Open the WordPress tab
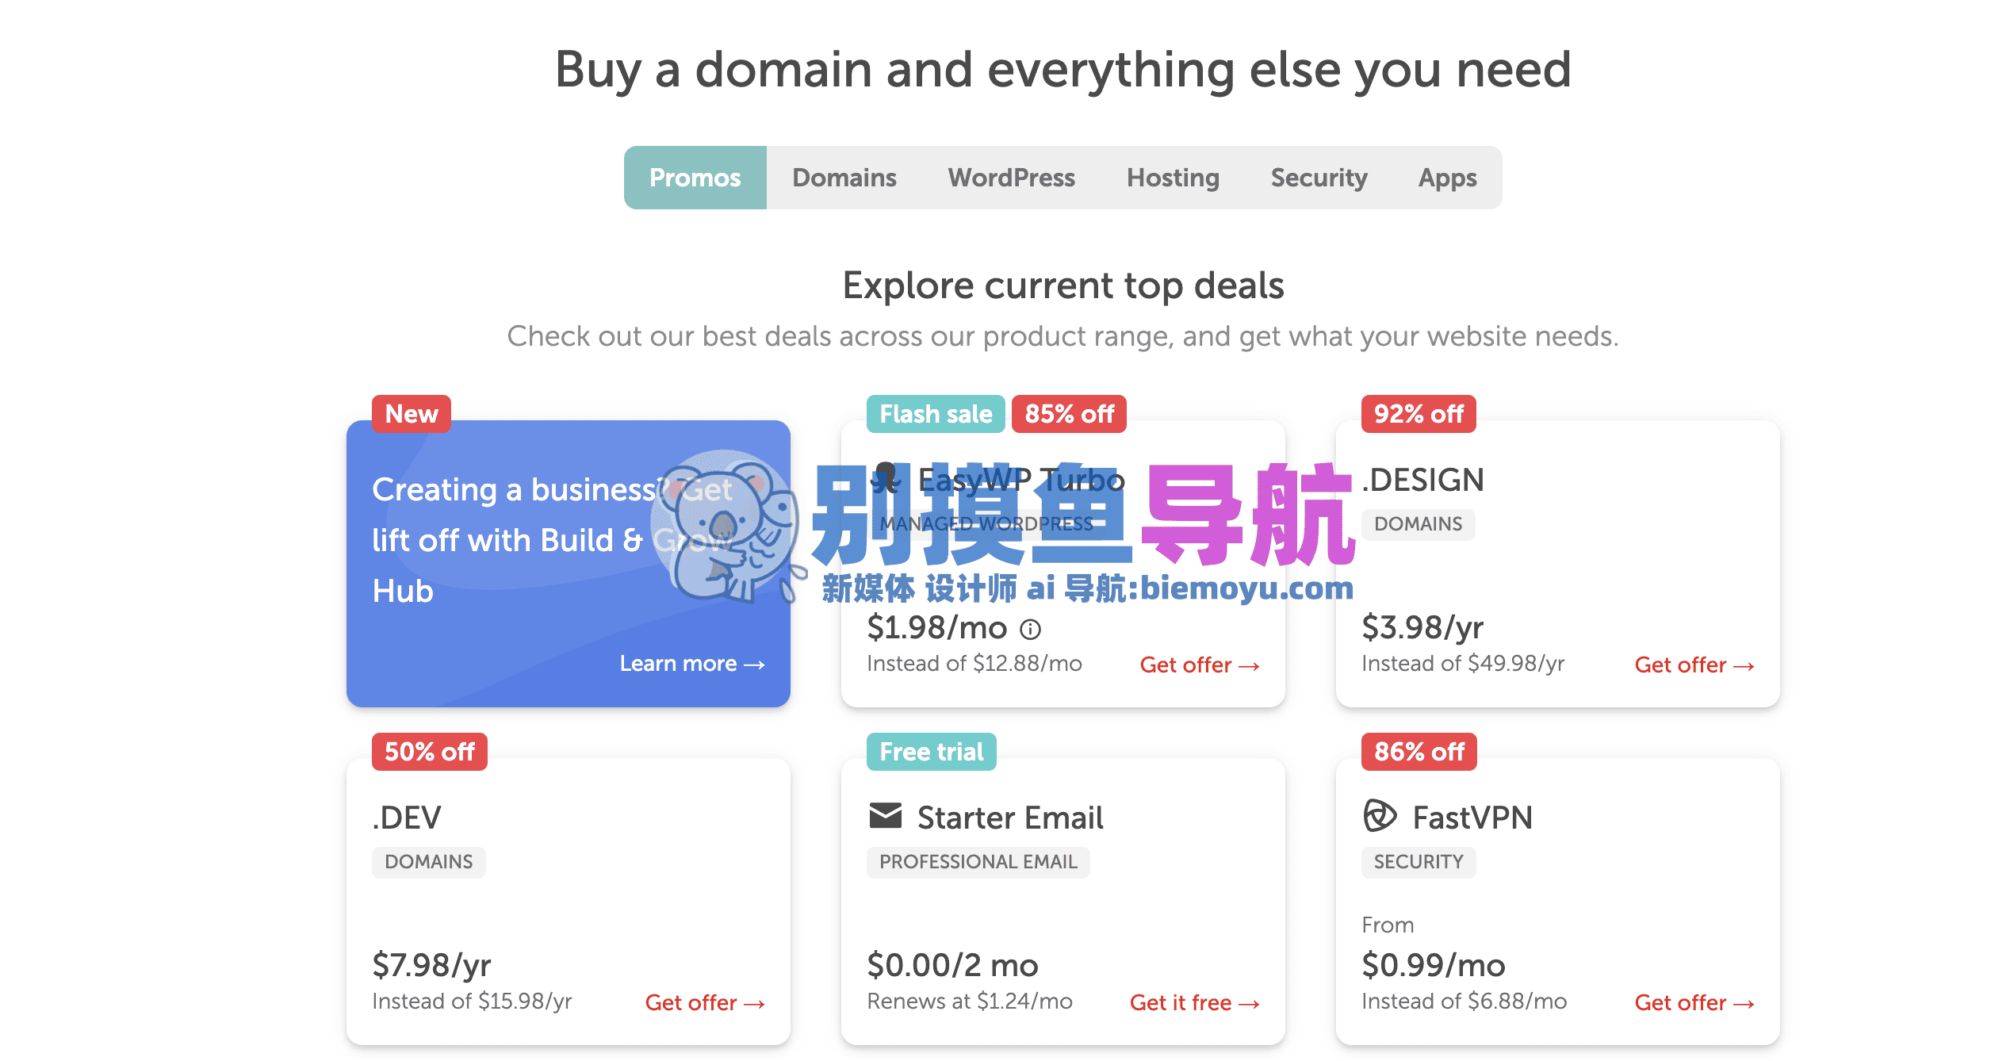This screenshot has height=1061, width=2014. tap(1012, 178)
